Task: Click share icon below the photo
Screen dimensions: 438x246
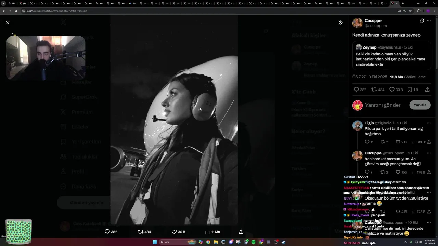Action: [x=241, y=232]
